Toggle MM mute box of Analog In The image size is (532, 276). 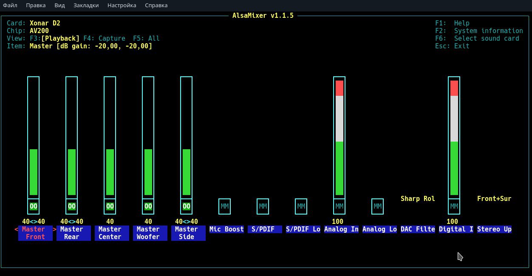click(x=340, y=206)
